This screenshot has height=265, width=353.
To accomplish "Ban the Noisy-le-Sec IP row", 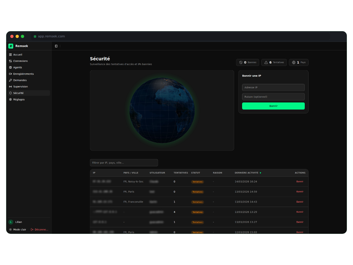I will [x=300, y=182].
